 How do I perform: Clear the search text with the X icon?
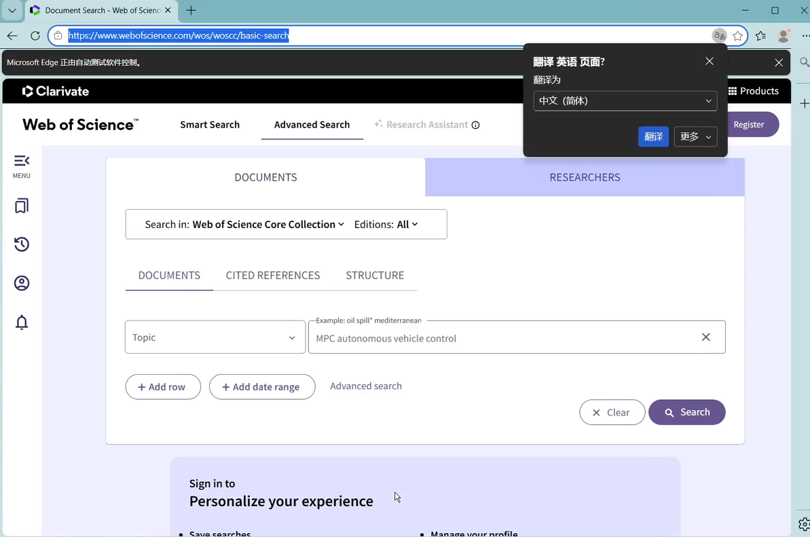pos(705,337)
